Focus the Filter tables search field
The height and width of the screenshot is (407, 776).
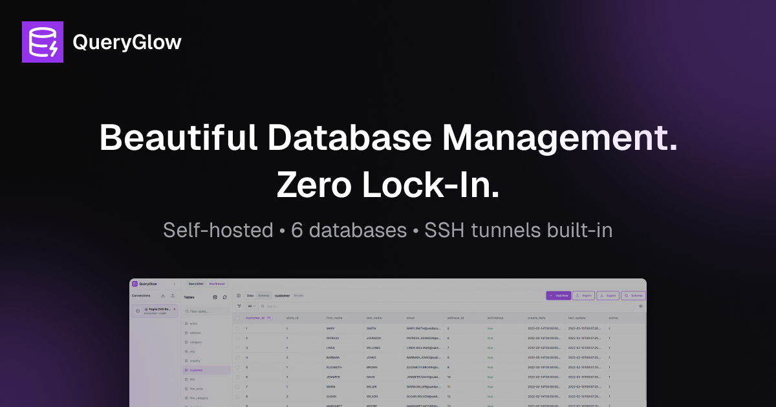pyautogui.click(x=207, y=311)
